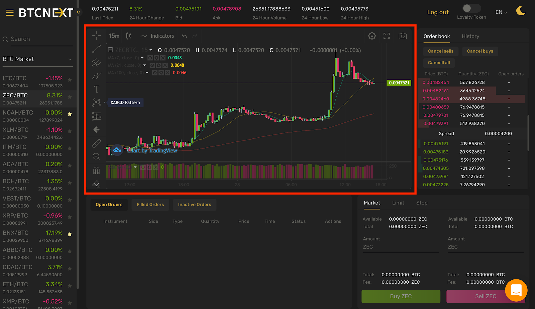Open the hamburger main menu
This screenshot has height=309, width=535.
[x=10, y=13]
